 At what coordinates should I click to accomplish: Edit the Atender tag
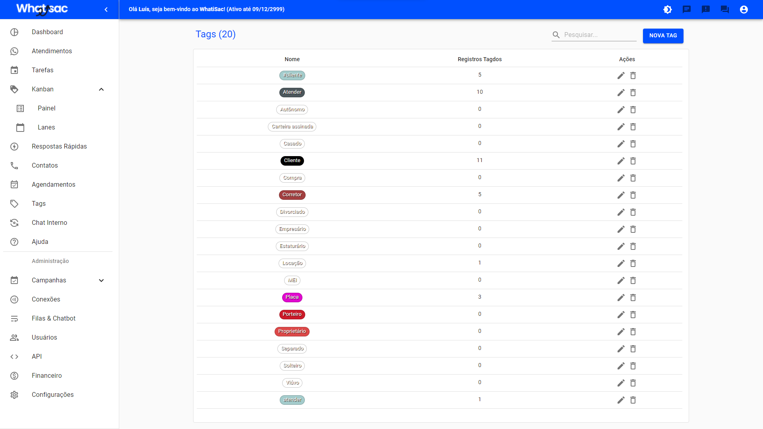[621, 93]
